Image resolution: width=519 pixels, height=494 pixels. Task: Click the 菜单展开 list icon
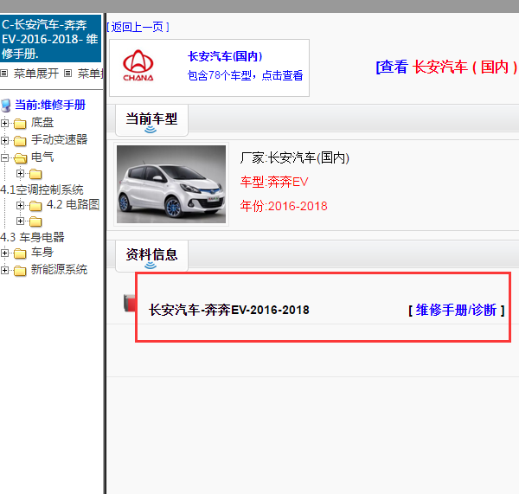click(x=4, y=74)
